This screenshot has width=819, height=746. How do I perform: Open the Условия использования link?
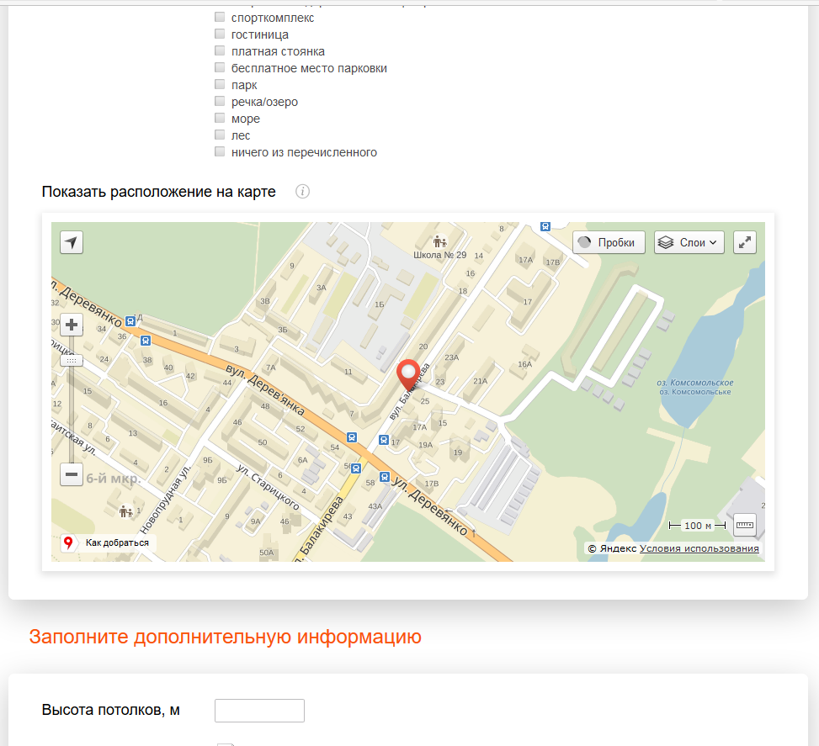[699, 548]
